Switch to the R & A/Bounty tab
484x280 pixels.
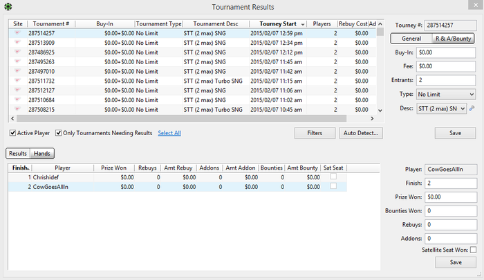tap(453, 39)
